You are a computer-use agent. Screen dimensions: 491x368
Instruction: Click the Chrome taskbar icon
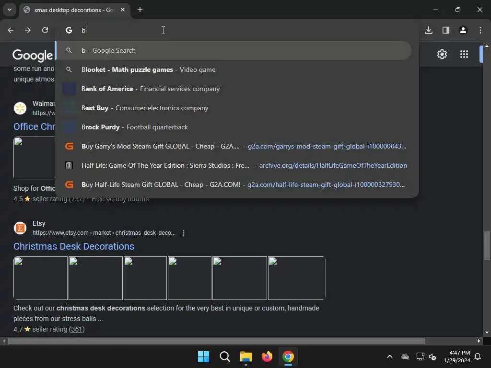point(288,356)
